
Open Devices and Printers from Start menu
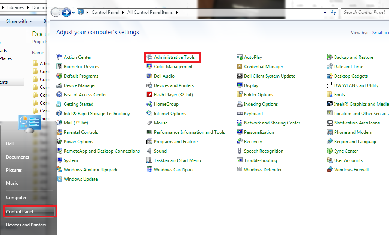click(26, 225)
